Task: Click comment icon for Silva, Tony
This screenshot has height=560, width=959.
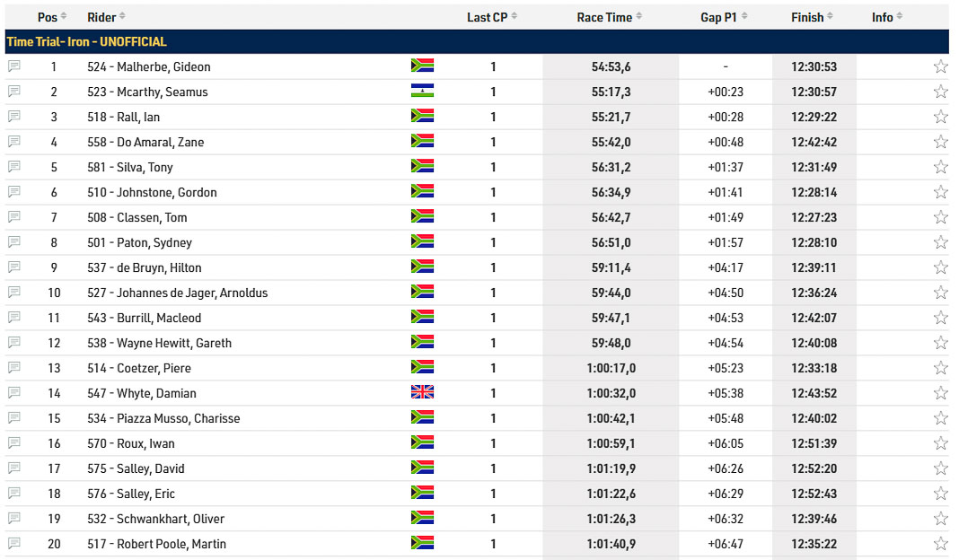Action: point(14,167)
